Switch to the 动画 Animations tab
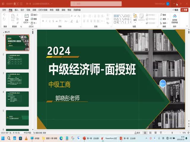This screenshot has width=190, height=142. click(x=34, y=10)
